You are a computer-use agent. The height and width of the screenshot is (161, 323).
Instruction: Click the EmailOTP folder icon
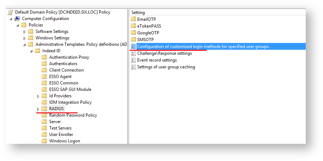coord(133,19)
